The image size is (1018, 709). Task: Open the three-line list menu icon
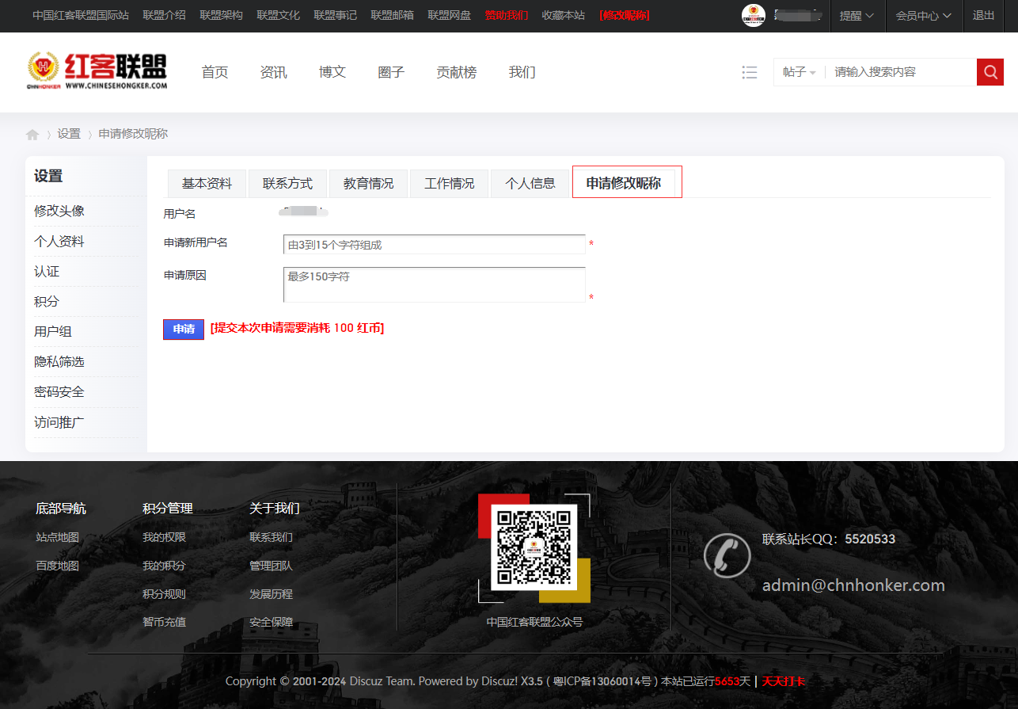(x=750, y=72)
